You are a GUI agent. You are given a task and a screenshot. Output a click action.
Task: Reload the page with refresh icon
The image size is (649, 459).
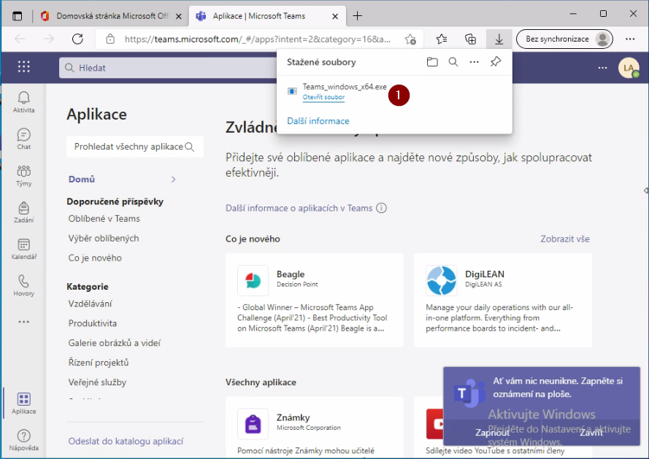click(x=77, y=39)
